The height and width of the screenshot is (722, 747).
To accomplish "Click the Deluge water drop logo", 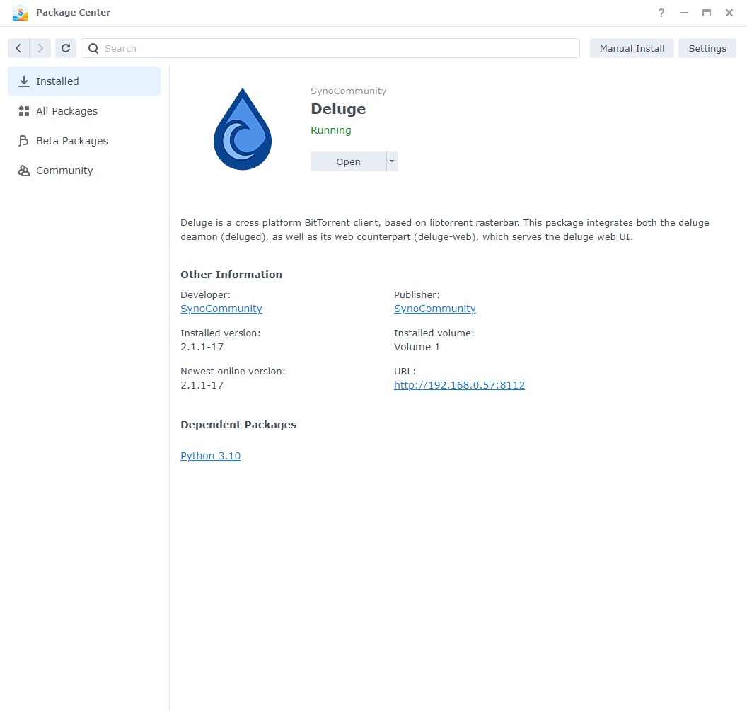I will tap(243, 129).
